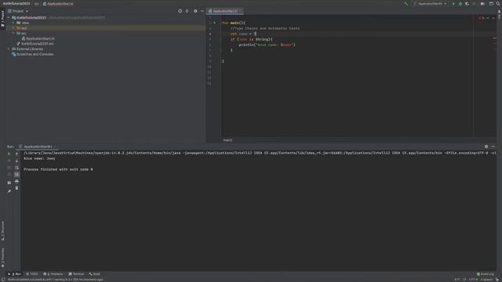Print the console output
Viewport: 502px width, 282px height.
(x=16, y=181)
